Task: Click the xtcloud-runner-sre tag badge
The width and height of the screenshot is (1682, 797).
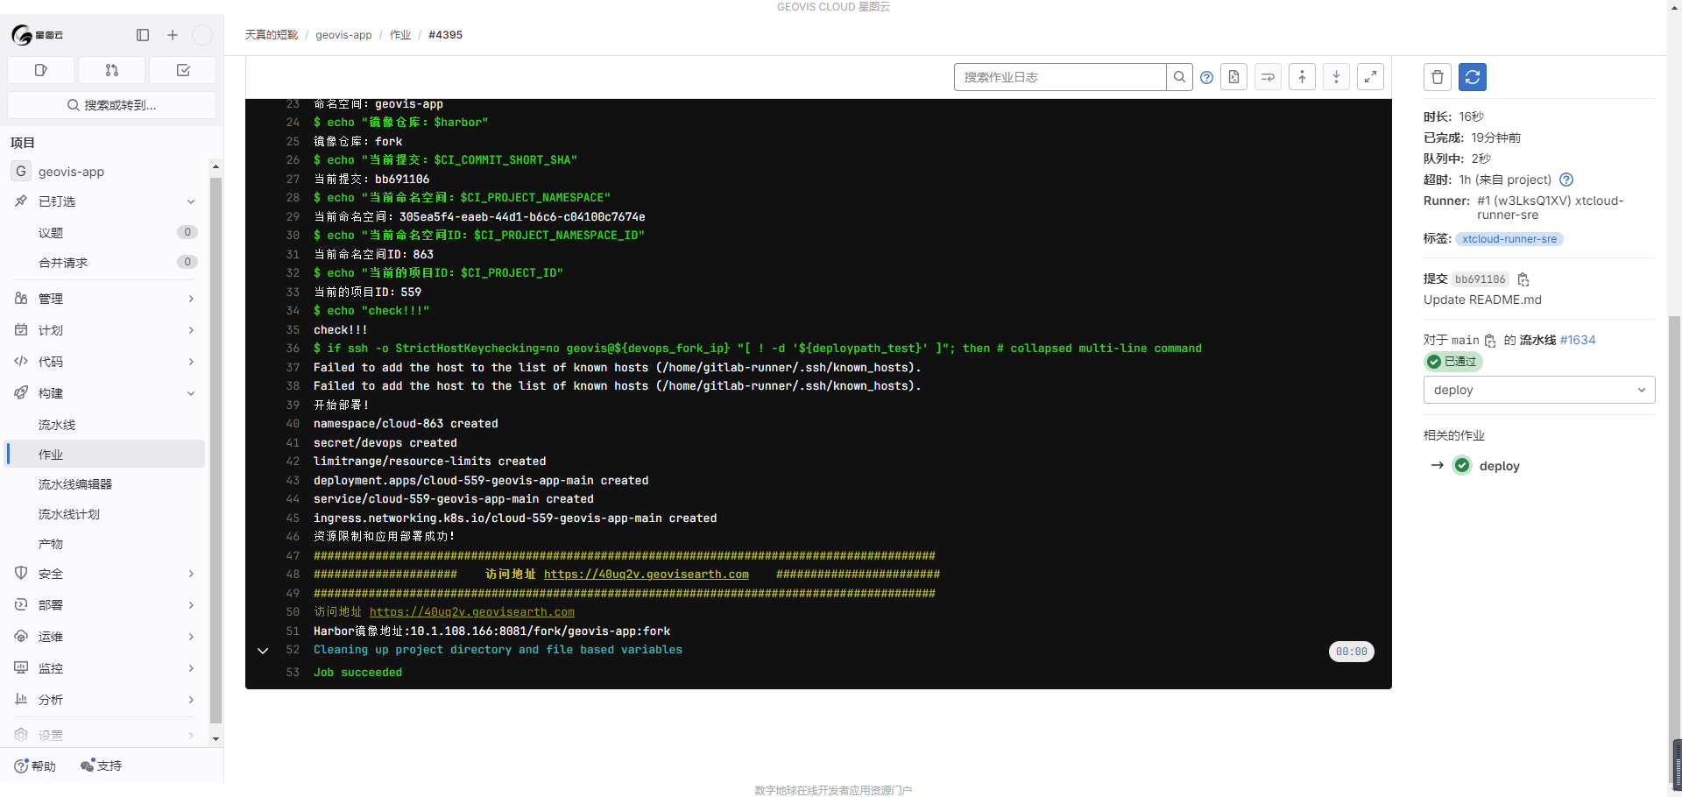Action: click(x=1509, y=239)
